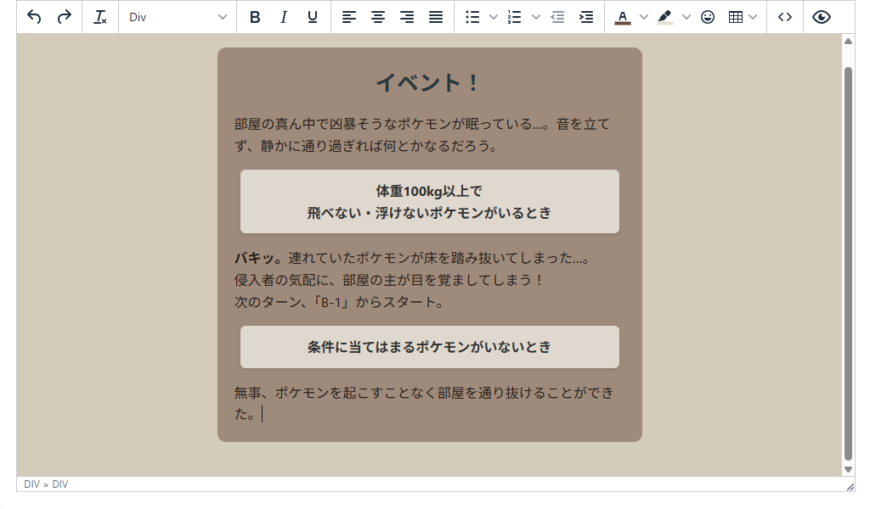Image resolution: width=870 pixels, height=509 pixels.
Task: Click the イベント！ heading
Action: point(429,83)
